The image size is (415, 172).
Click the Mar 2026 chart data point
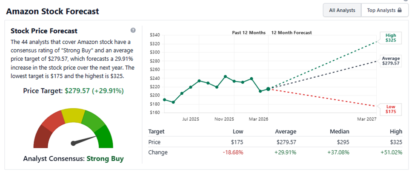tap(268, 89)
